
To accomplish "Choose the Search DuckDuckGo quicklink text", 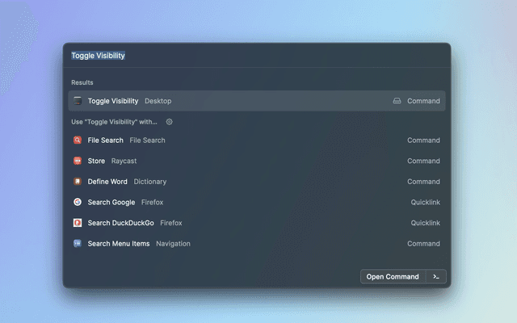I will [120, 223].
